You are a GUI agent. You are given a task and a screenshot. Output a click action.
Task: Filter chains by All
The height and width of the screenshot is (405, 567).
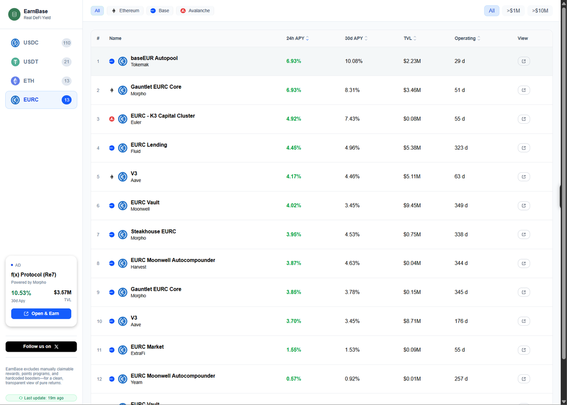point(97,10)
